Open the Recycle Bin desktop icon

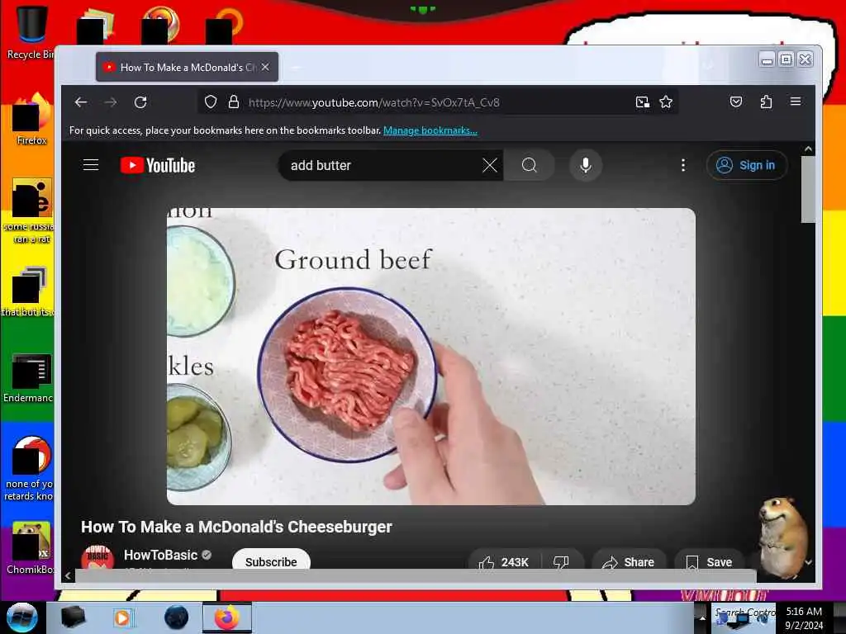(31, 31)
